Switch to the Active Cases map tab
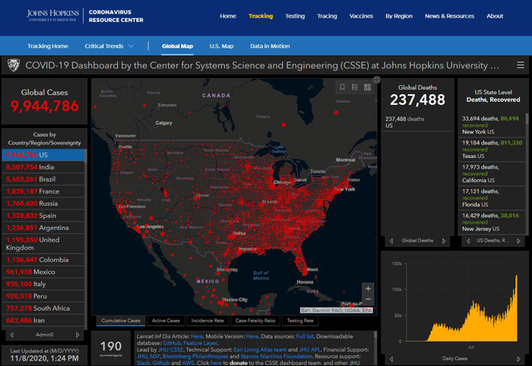 coord(166,320)
